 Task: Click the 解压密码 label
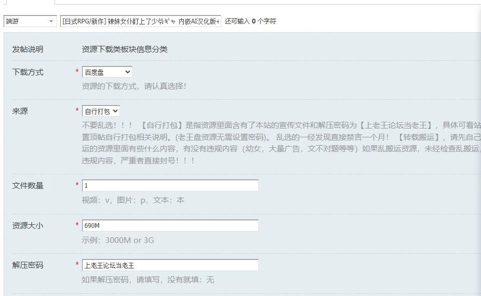[x=28, y=265]
